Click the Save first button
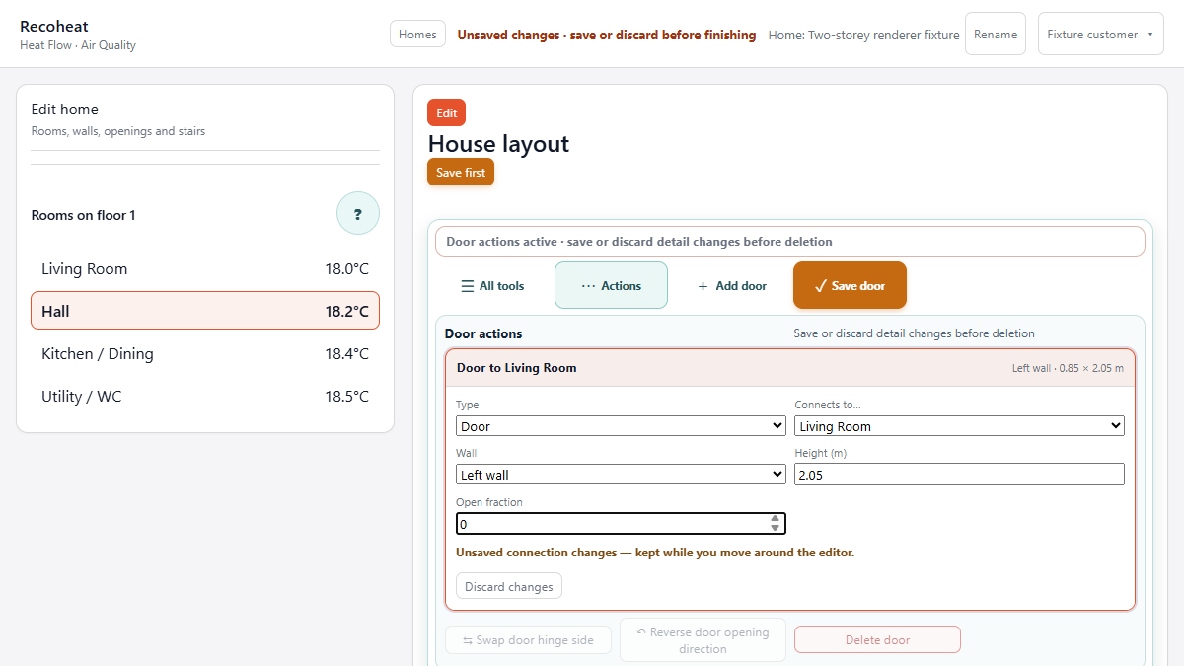 [461, 172]
